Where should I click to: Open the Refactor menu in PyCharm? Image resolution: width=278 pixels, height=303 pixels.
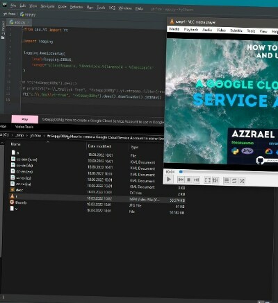[x=76, y=7]
